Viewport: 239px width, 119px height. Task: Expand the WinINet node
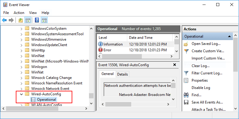pyautogui.click(x=22, y=56)
